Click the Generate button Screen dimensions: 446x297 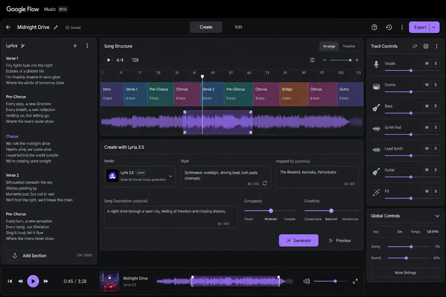(298, 240)
